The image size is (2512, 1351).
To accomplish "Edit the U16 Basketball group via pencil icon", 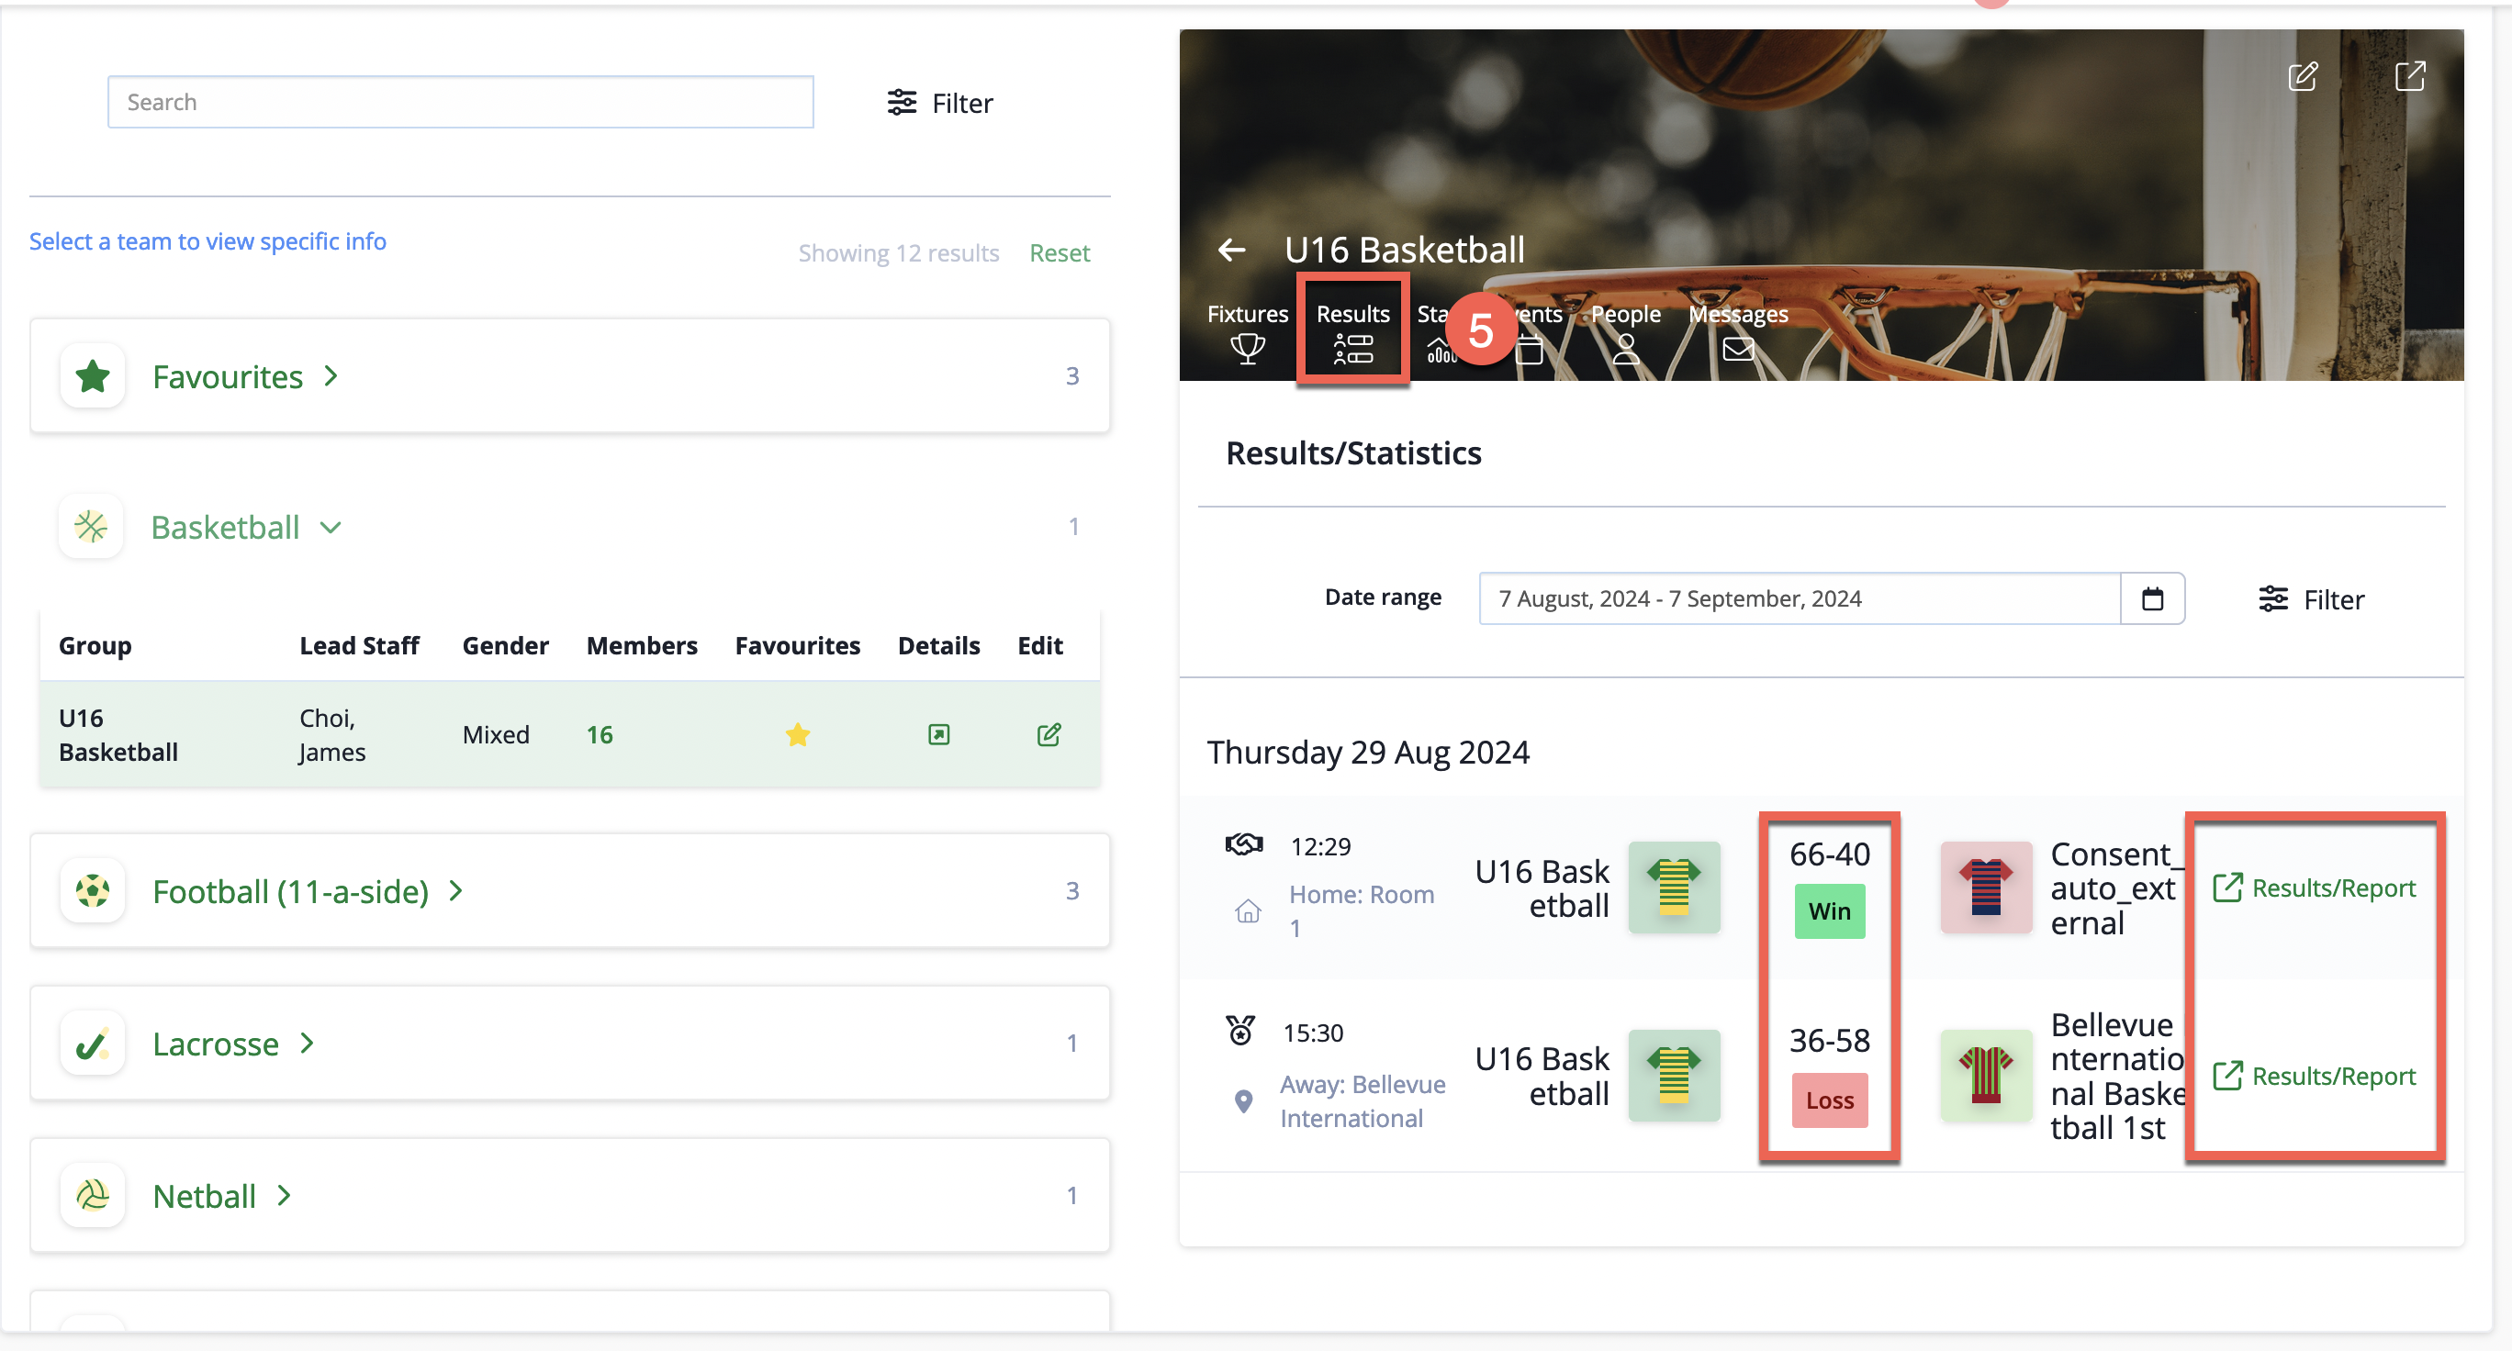I will point(1049,735).
